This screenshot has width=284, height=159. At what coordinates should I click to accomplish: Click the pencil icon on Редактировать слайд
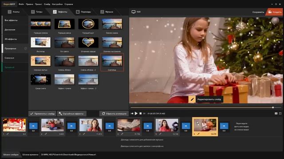click(x=192, y=99)
